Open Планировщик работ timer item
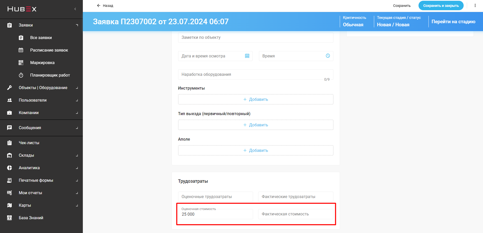 [50, 75]
